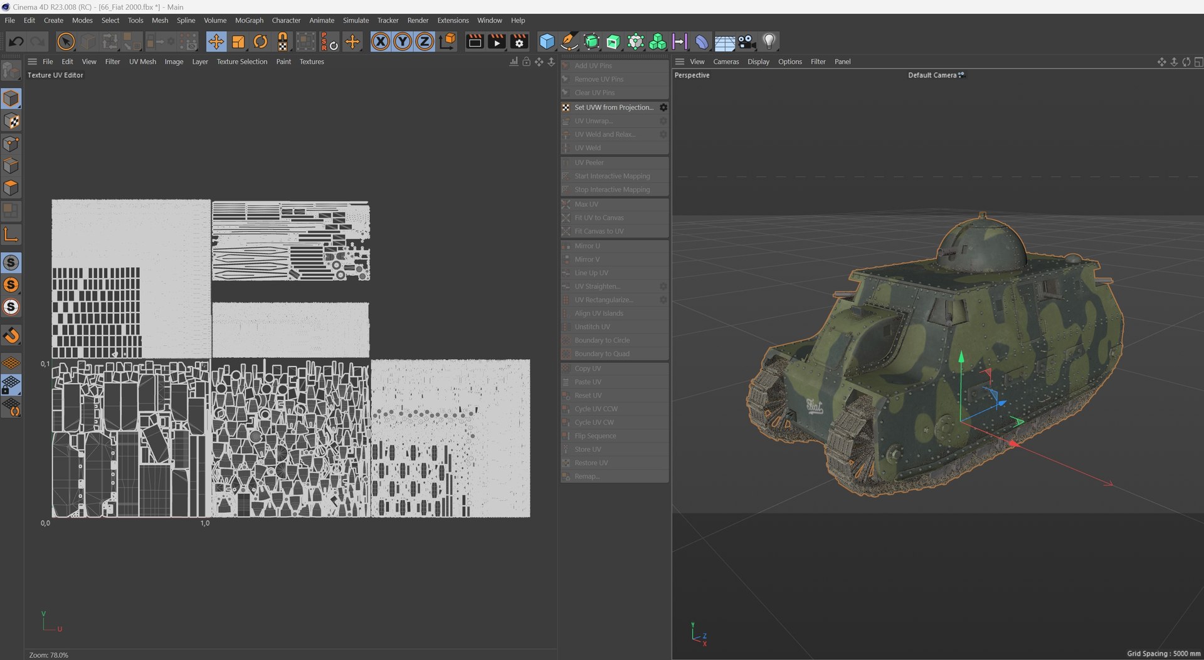Open the Spline menu
Viewport: 1204px width, 660px height.
tap(186, 20)
